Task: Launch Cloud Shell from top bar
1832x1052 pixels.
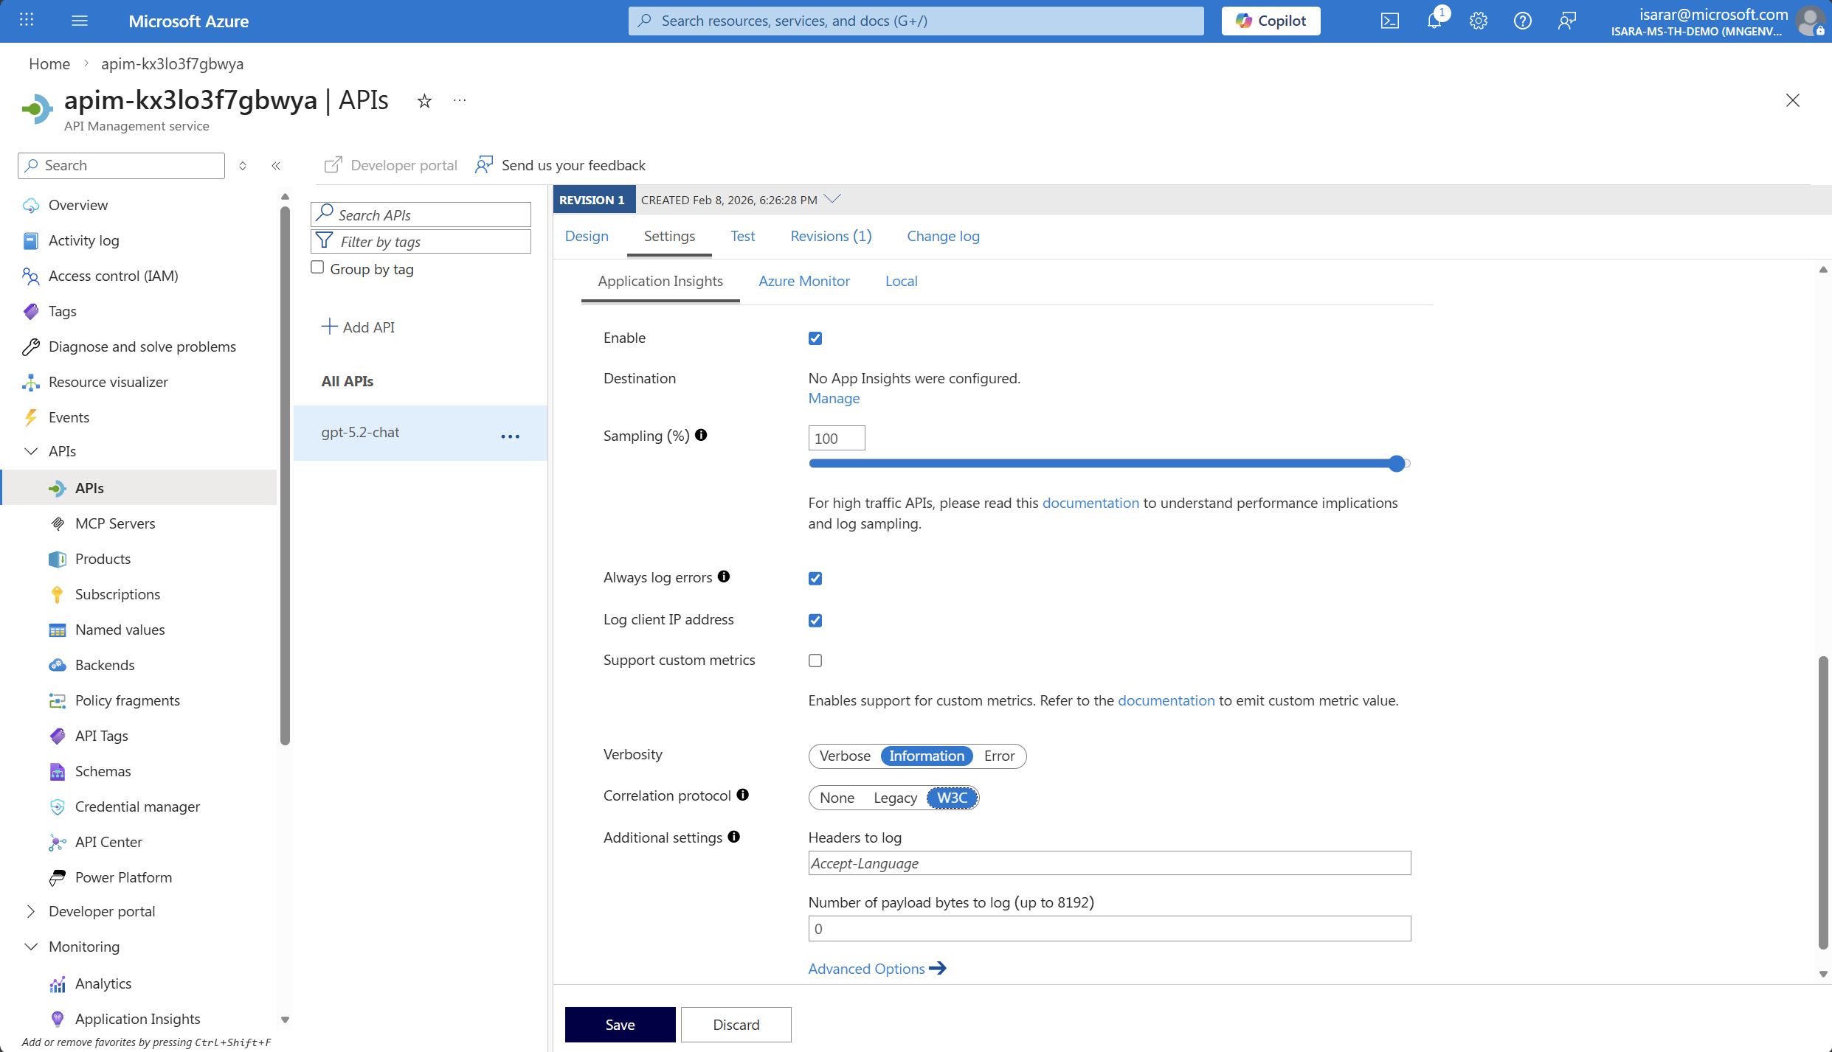Action: (1389, 21)
